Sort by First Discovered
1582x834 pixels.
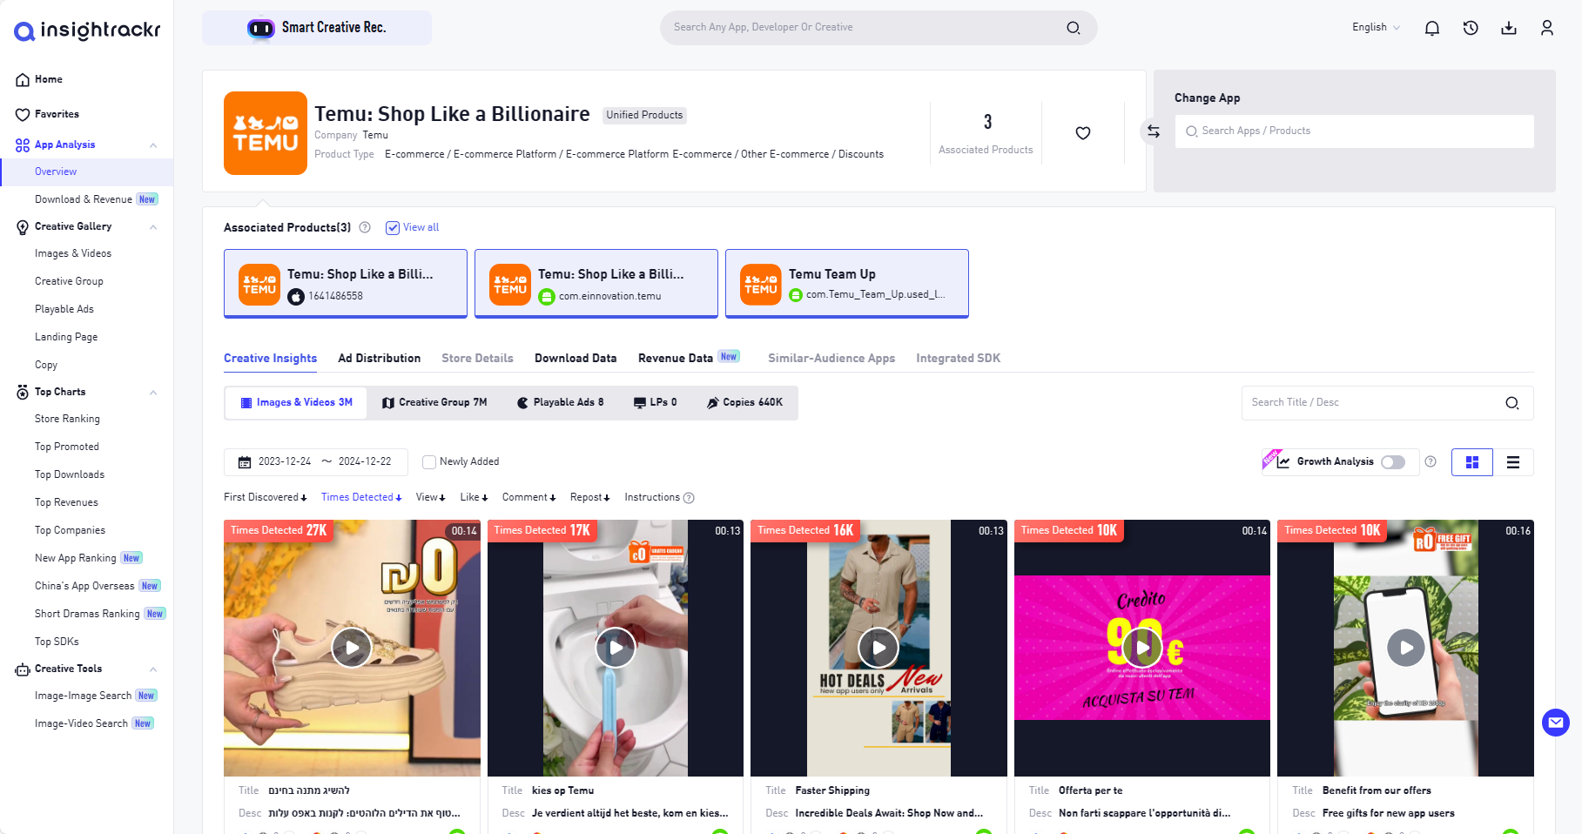point(265,498)
